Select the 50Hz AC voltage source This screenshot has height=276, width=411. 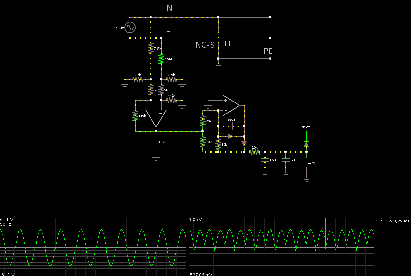click(x=130, y=28)
